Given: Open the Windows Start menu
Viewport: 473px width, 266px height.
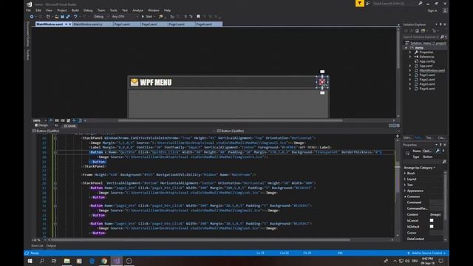Looking at the screenshot, I should point(30,261).
